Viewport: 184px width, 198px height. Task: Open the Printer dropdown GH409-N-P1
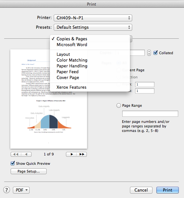93,18
